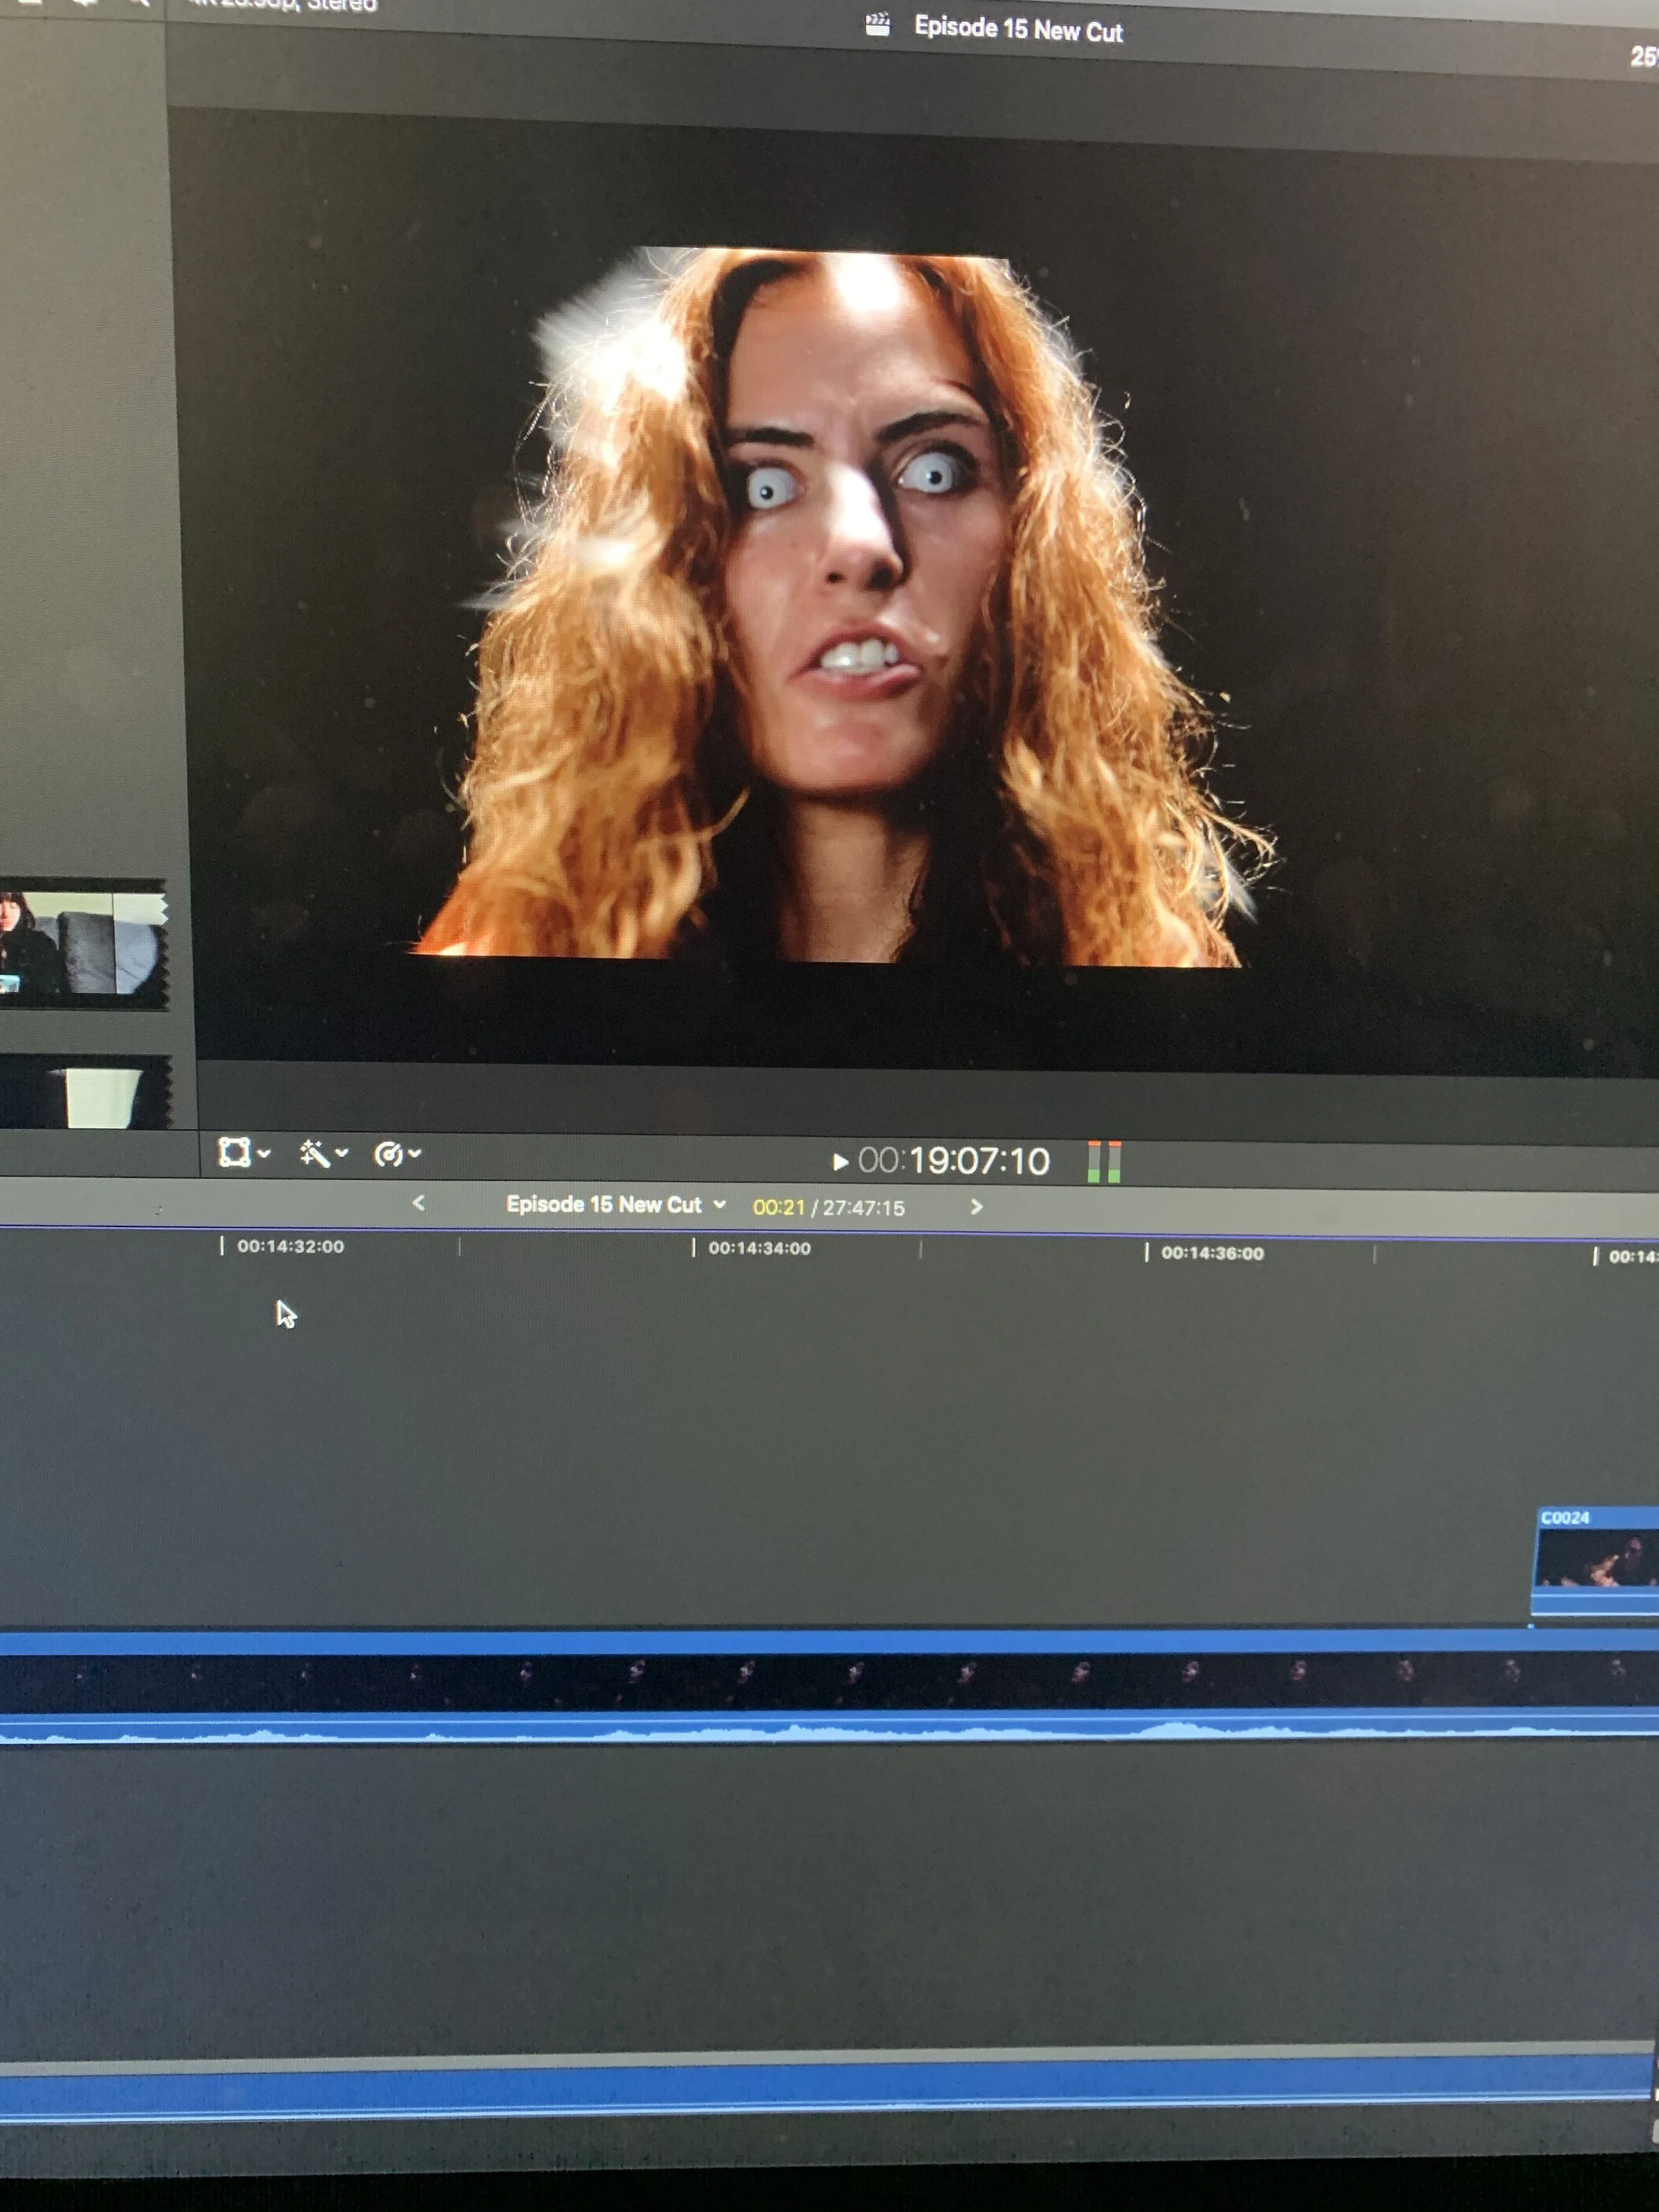
Task: Go back in timeline history arrow
Action: point(419,1203)
